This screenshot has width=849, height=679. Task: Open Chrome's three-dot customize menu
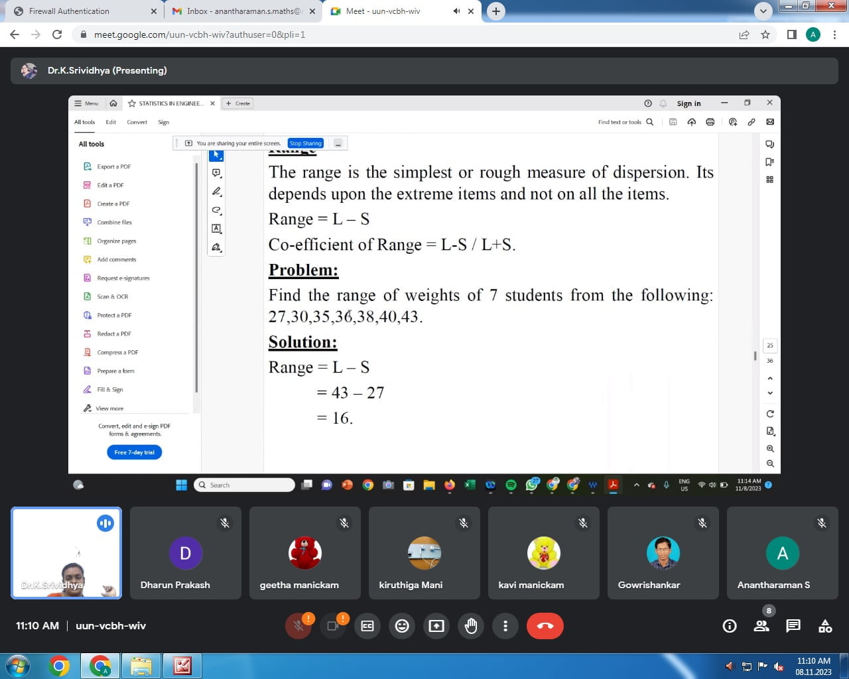pos(834,34)
